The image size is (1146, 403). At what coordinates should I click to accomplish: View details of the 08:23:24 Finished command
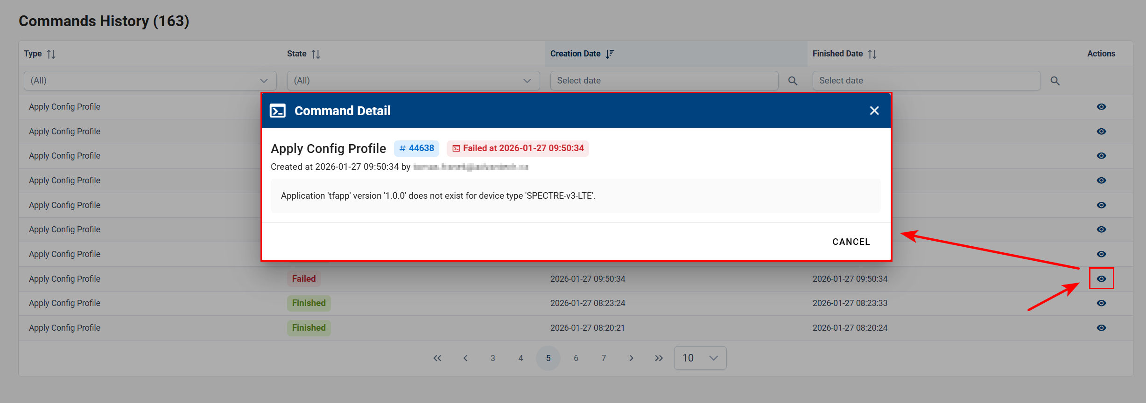[1101, 303]
